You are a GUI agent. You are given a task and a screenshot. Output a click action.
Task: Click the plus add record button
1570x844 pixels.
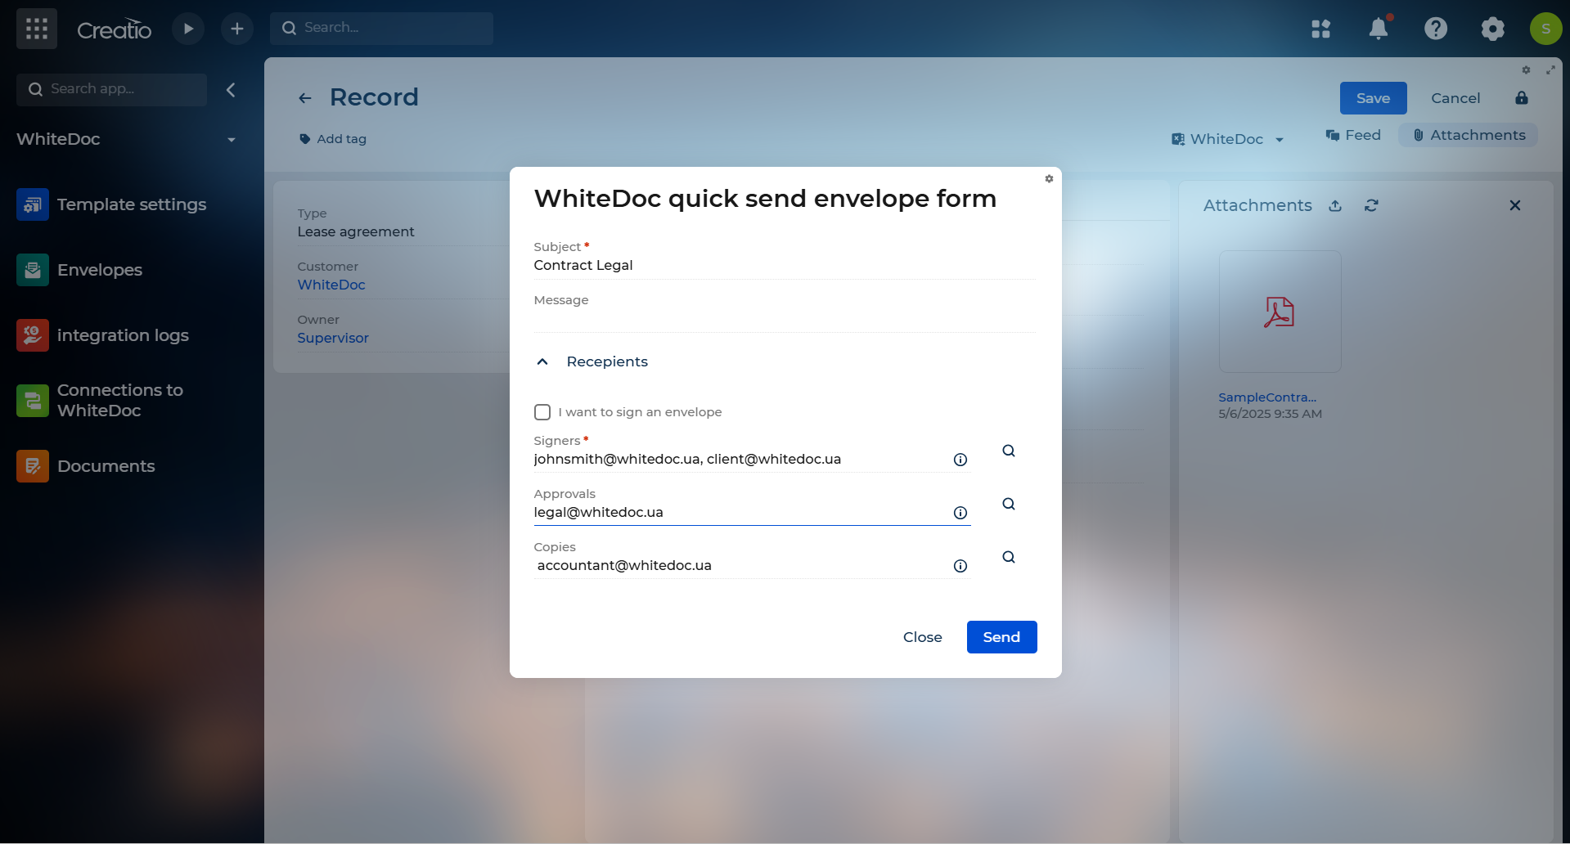point(237,29)
